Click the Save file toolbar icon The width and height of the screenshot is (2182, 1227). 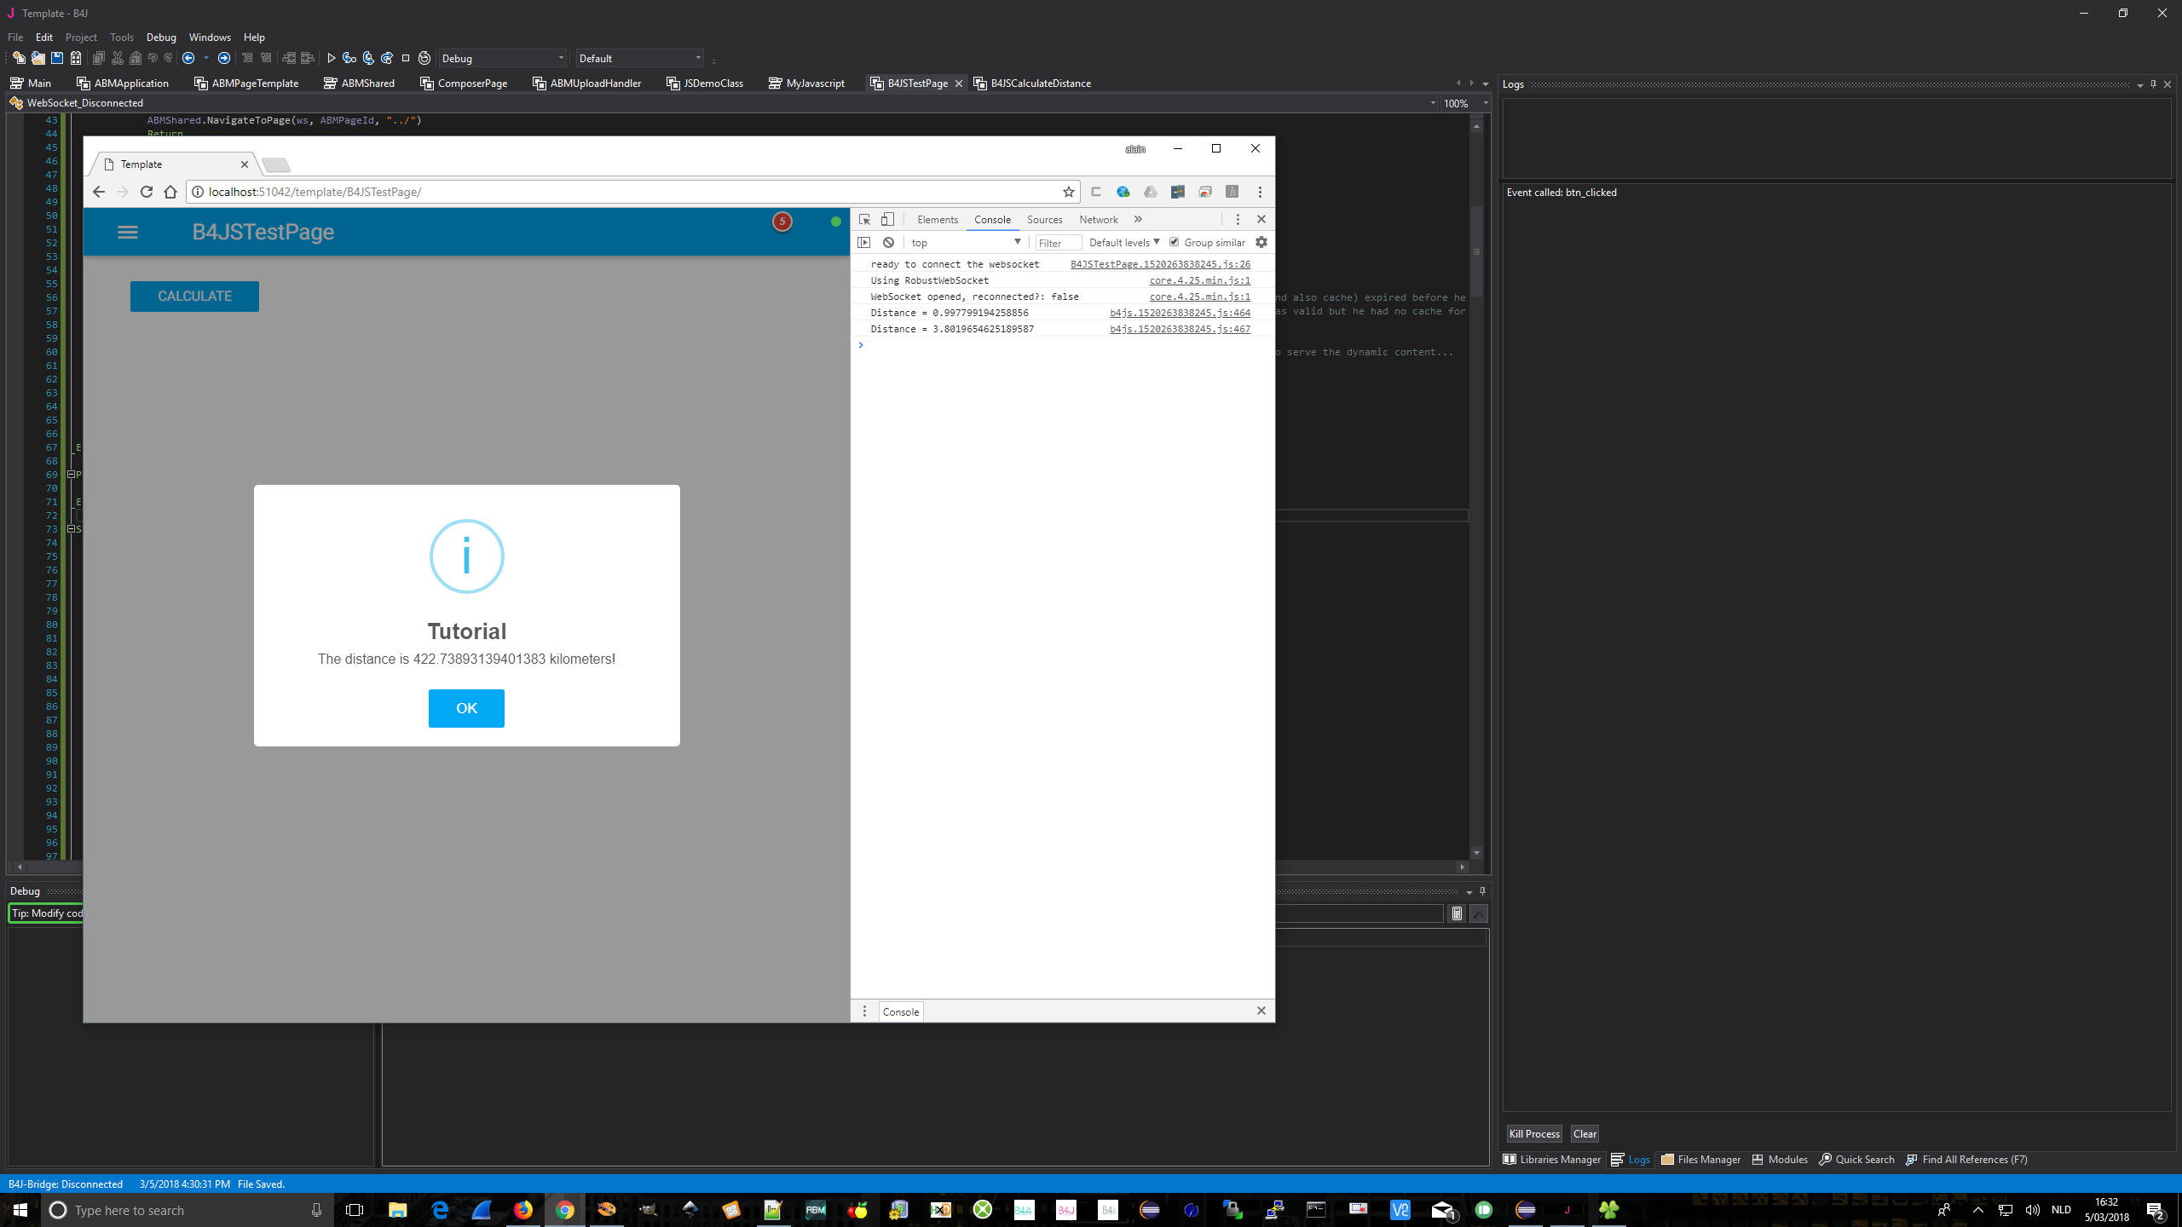click(57, 58)
